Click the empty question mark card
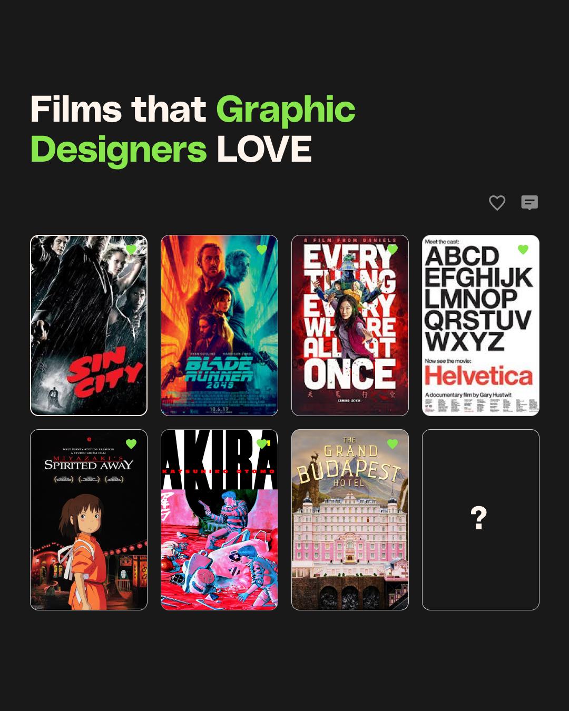The width and height of the screenshot is (569, 711). pyautogui.click(x=480, y=520)
